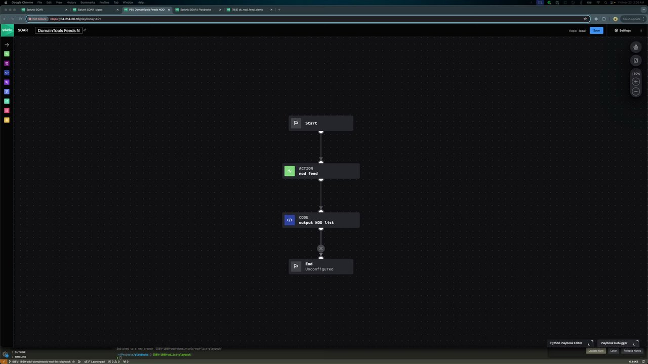
Task: Expand the left sidebar arrow
Action: [x=7, y=44]
